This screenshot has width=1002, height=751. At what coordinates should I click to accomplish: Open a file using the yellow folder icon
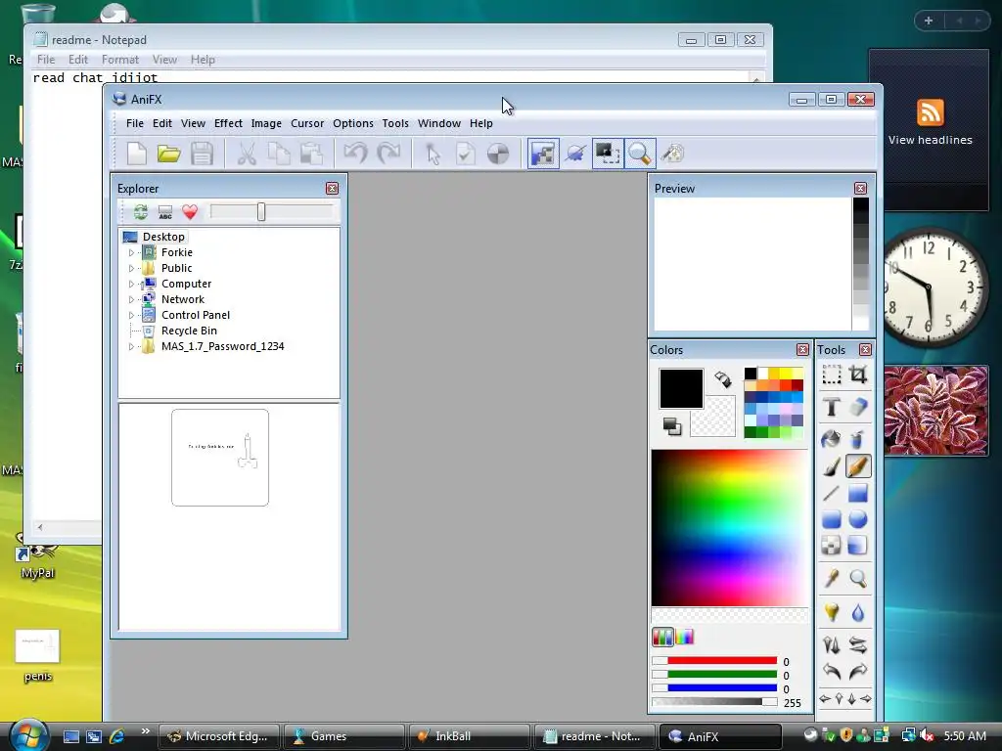click(x=168, y=154)
